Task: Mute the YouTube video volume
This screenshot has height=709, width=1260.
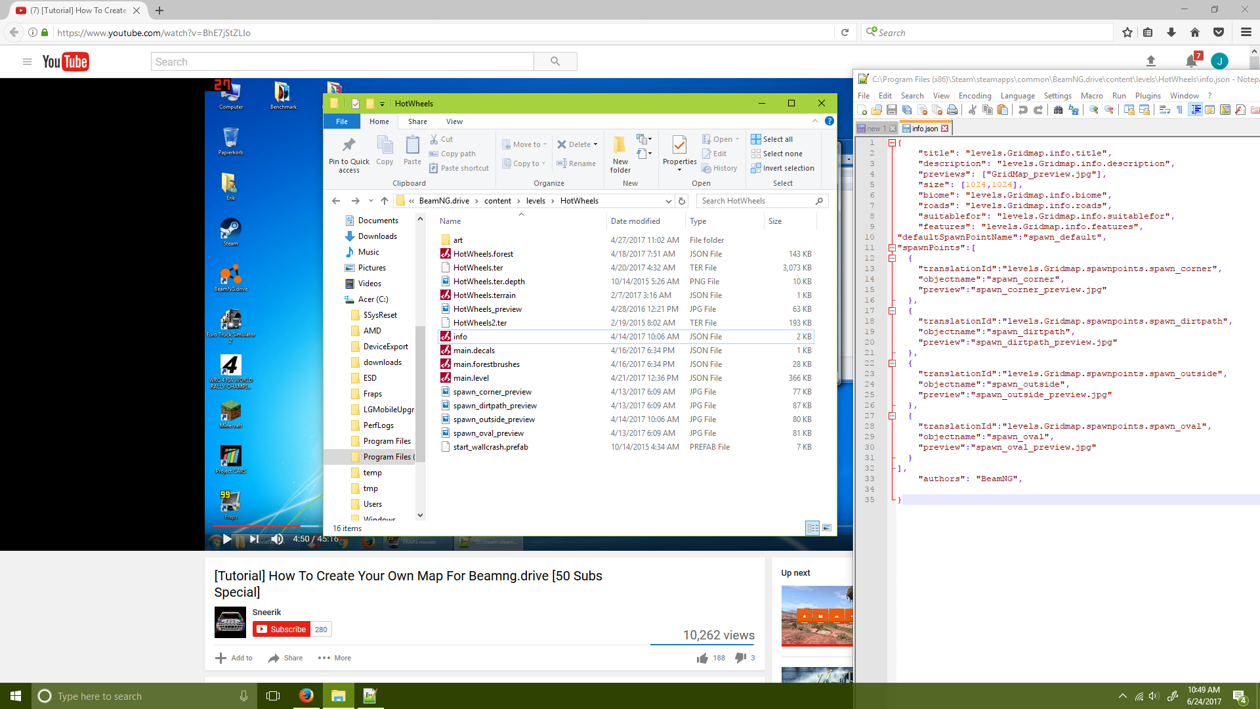Action: point(277,539)
